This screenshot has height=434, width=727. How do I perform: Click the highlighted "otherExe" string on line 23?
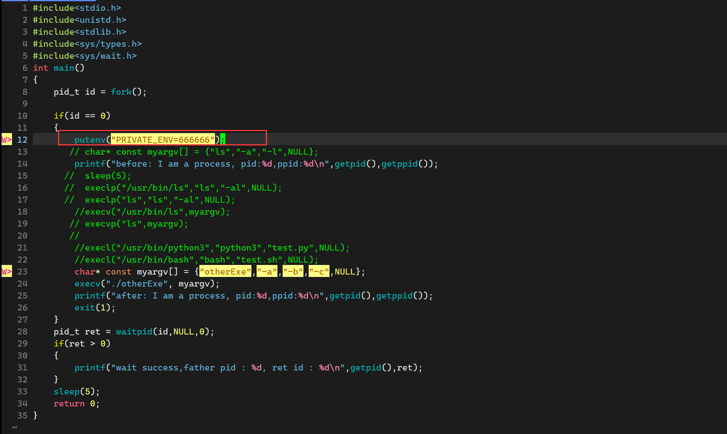tap(225, 271)
